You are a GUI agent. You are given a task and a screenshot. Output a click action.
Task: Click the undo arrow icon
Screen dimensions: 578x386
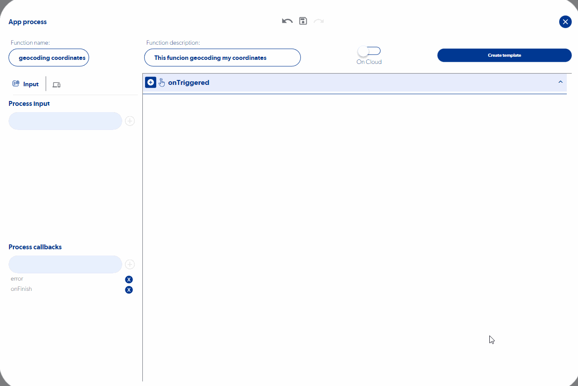coord(287,21)
